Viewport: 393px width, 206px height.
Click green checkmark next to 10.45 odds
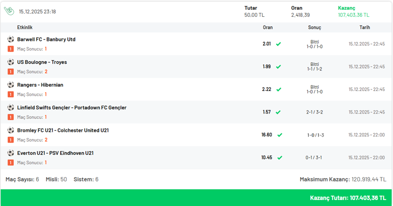click(x=279, y=157)
